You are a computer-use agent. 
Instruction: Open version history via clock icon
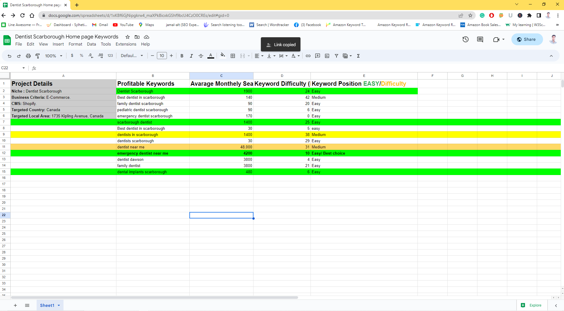coord(466,39)
